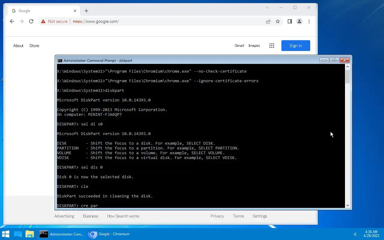The width and height of the screenshot is (384, 240).
Task: Open the Windows Start button
Action: click(6, 234)
